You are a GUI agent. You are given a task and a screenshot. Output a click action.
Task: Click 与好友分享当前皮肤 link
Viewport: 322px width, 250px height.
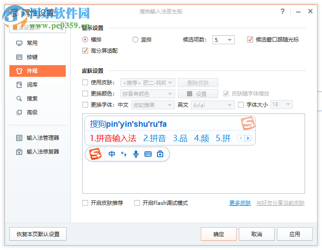[280, 203]
